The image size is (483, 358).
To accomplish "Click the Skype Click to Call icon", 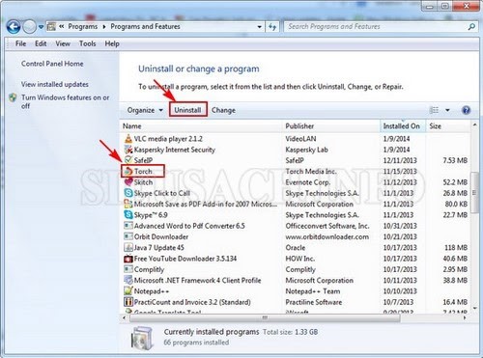I will click(x=128, y=193).
